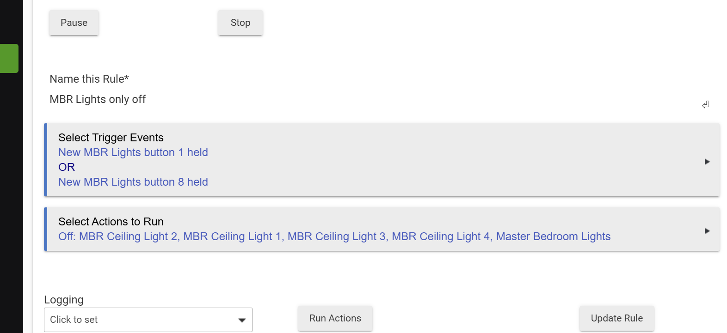Focus the rule name field 'MBR Lights only off'
Screen dimensions: 727x333
coord(371,100)
